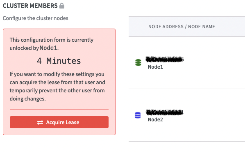Screen dimensions: 245x152
Task: Select the Node1 name label in table
Action: click(155, 67)
